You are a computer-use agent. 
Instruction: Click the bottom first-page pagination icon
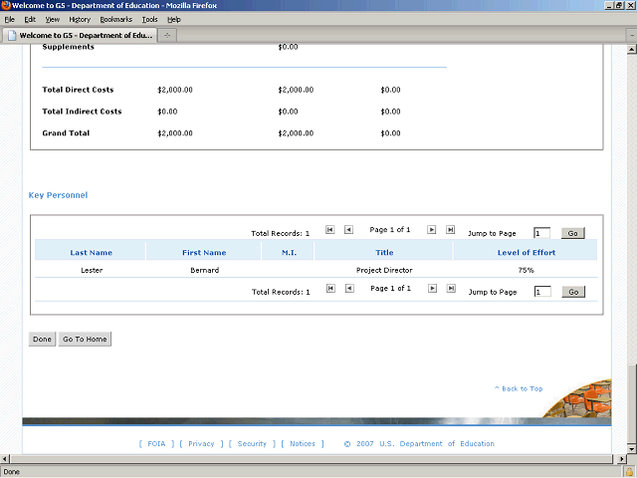pyautogui.click(x=330, y=289)
